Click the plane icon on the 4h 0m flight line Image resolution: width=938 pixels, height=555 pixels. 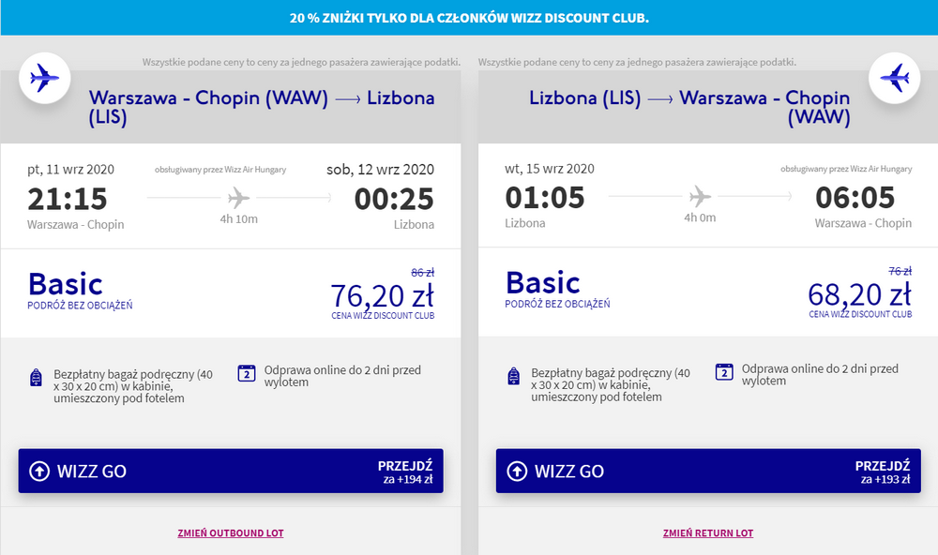click(700, 196)
